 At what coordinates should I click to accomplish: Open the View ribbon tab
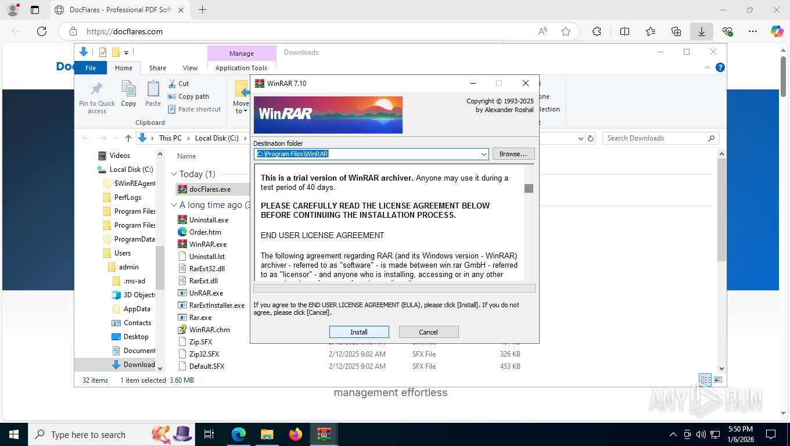pos(190,68)
